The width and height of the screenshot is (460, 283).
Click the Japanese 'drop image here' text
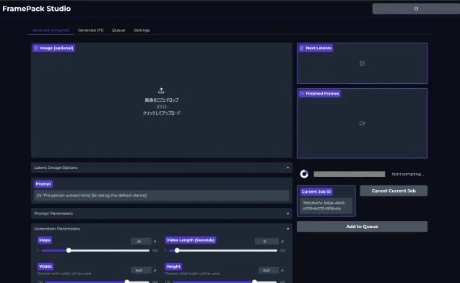coord(162,100)
